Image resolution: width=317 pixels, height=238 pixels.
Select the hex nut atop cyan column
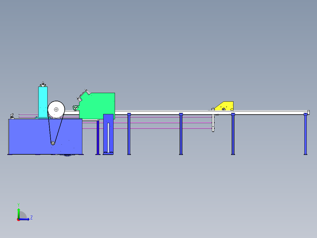pyautogui.click(x=43, y=84)
